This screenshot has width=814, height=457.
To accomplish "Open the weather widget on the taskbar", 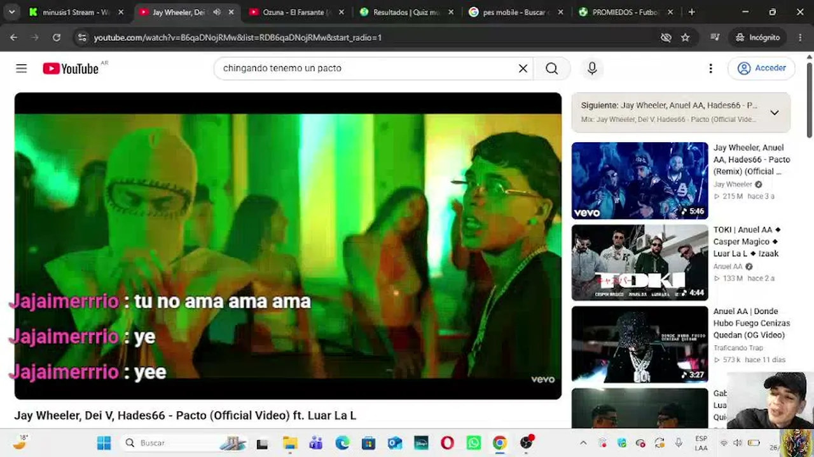I will coord(20,442).
